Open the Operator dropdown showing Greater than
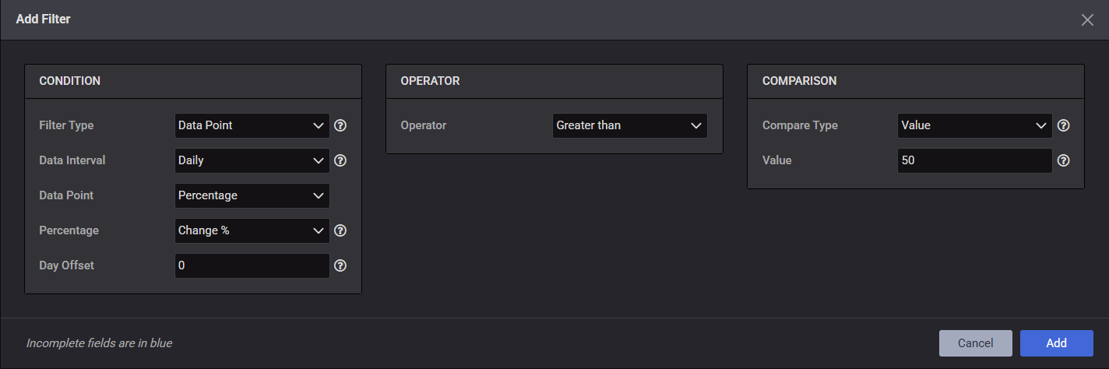The height and width of the screenshot is (369, 1109). point(629,125)
